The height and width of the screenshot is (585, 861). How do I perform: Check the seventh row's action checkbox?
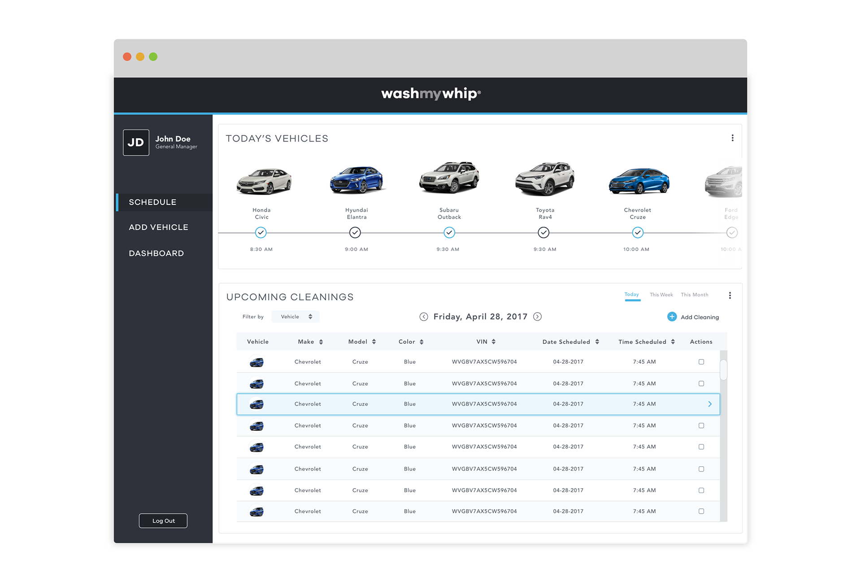click(x=701, y=490)
